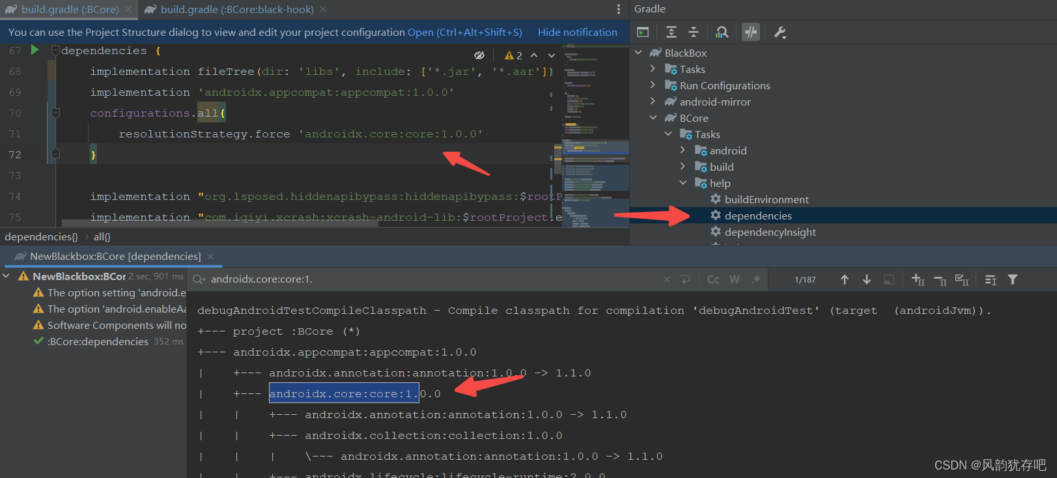This screenshot has height=478, width=1057.
Task: Collapse all nodes in Gradle tool window
Action: [x=694, y=32]
